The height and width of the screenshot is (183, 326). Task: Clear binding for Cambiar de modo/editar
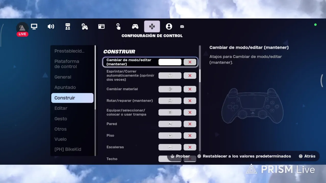[x=190, y=62]
